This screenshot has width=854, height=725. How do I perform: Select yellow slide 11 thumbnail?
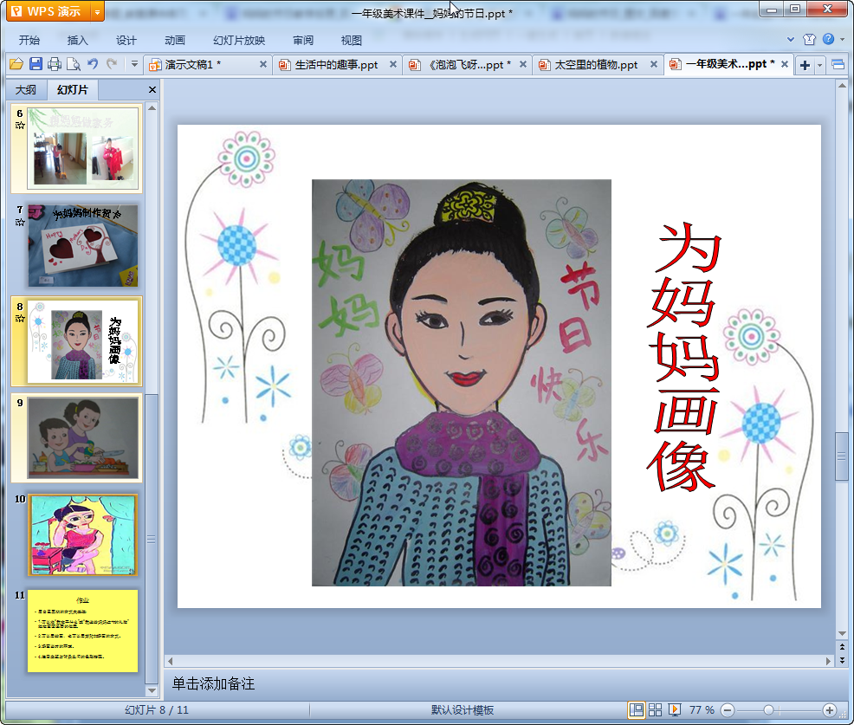83,631
